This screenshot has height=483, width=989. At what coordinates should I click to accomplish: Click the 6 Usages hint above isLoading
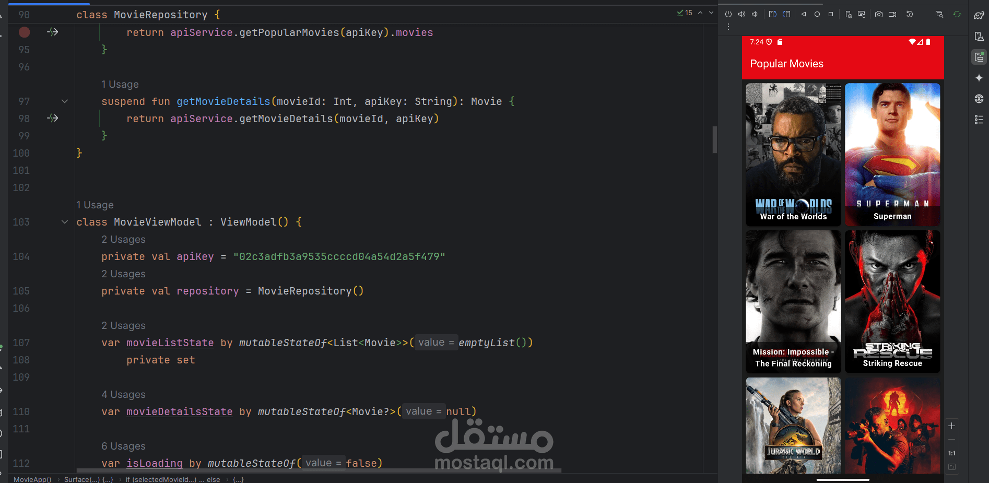(124, 446)
